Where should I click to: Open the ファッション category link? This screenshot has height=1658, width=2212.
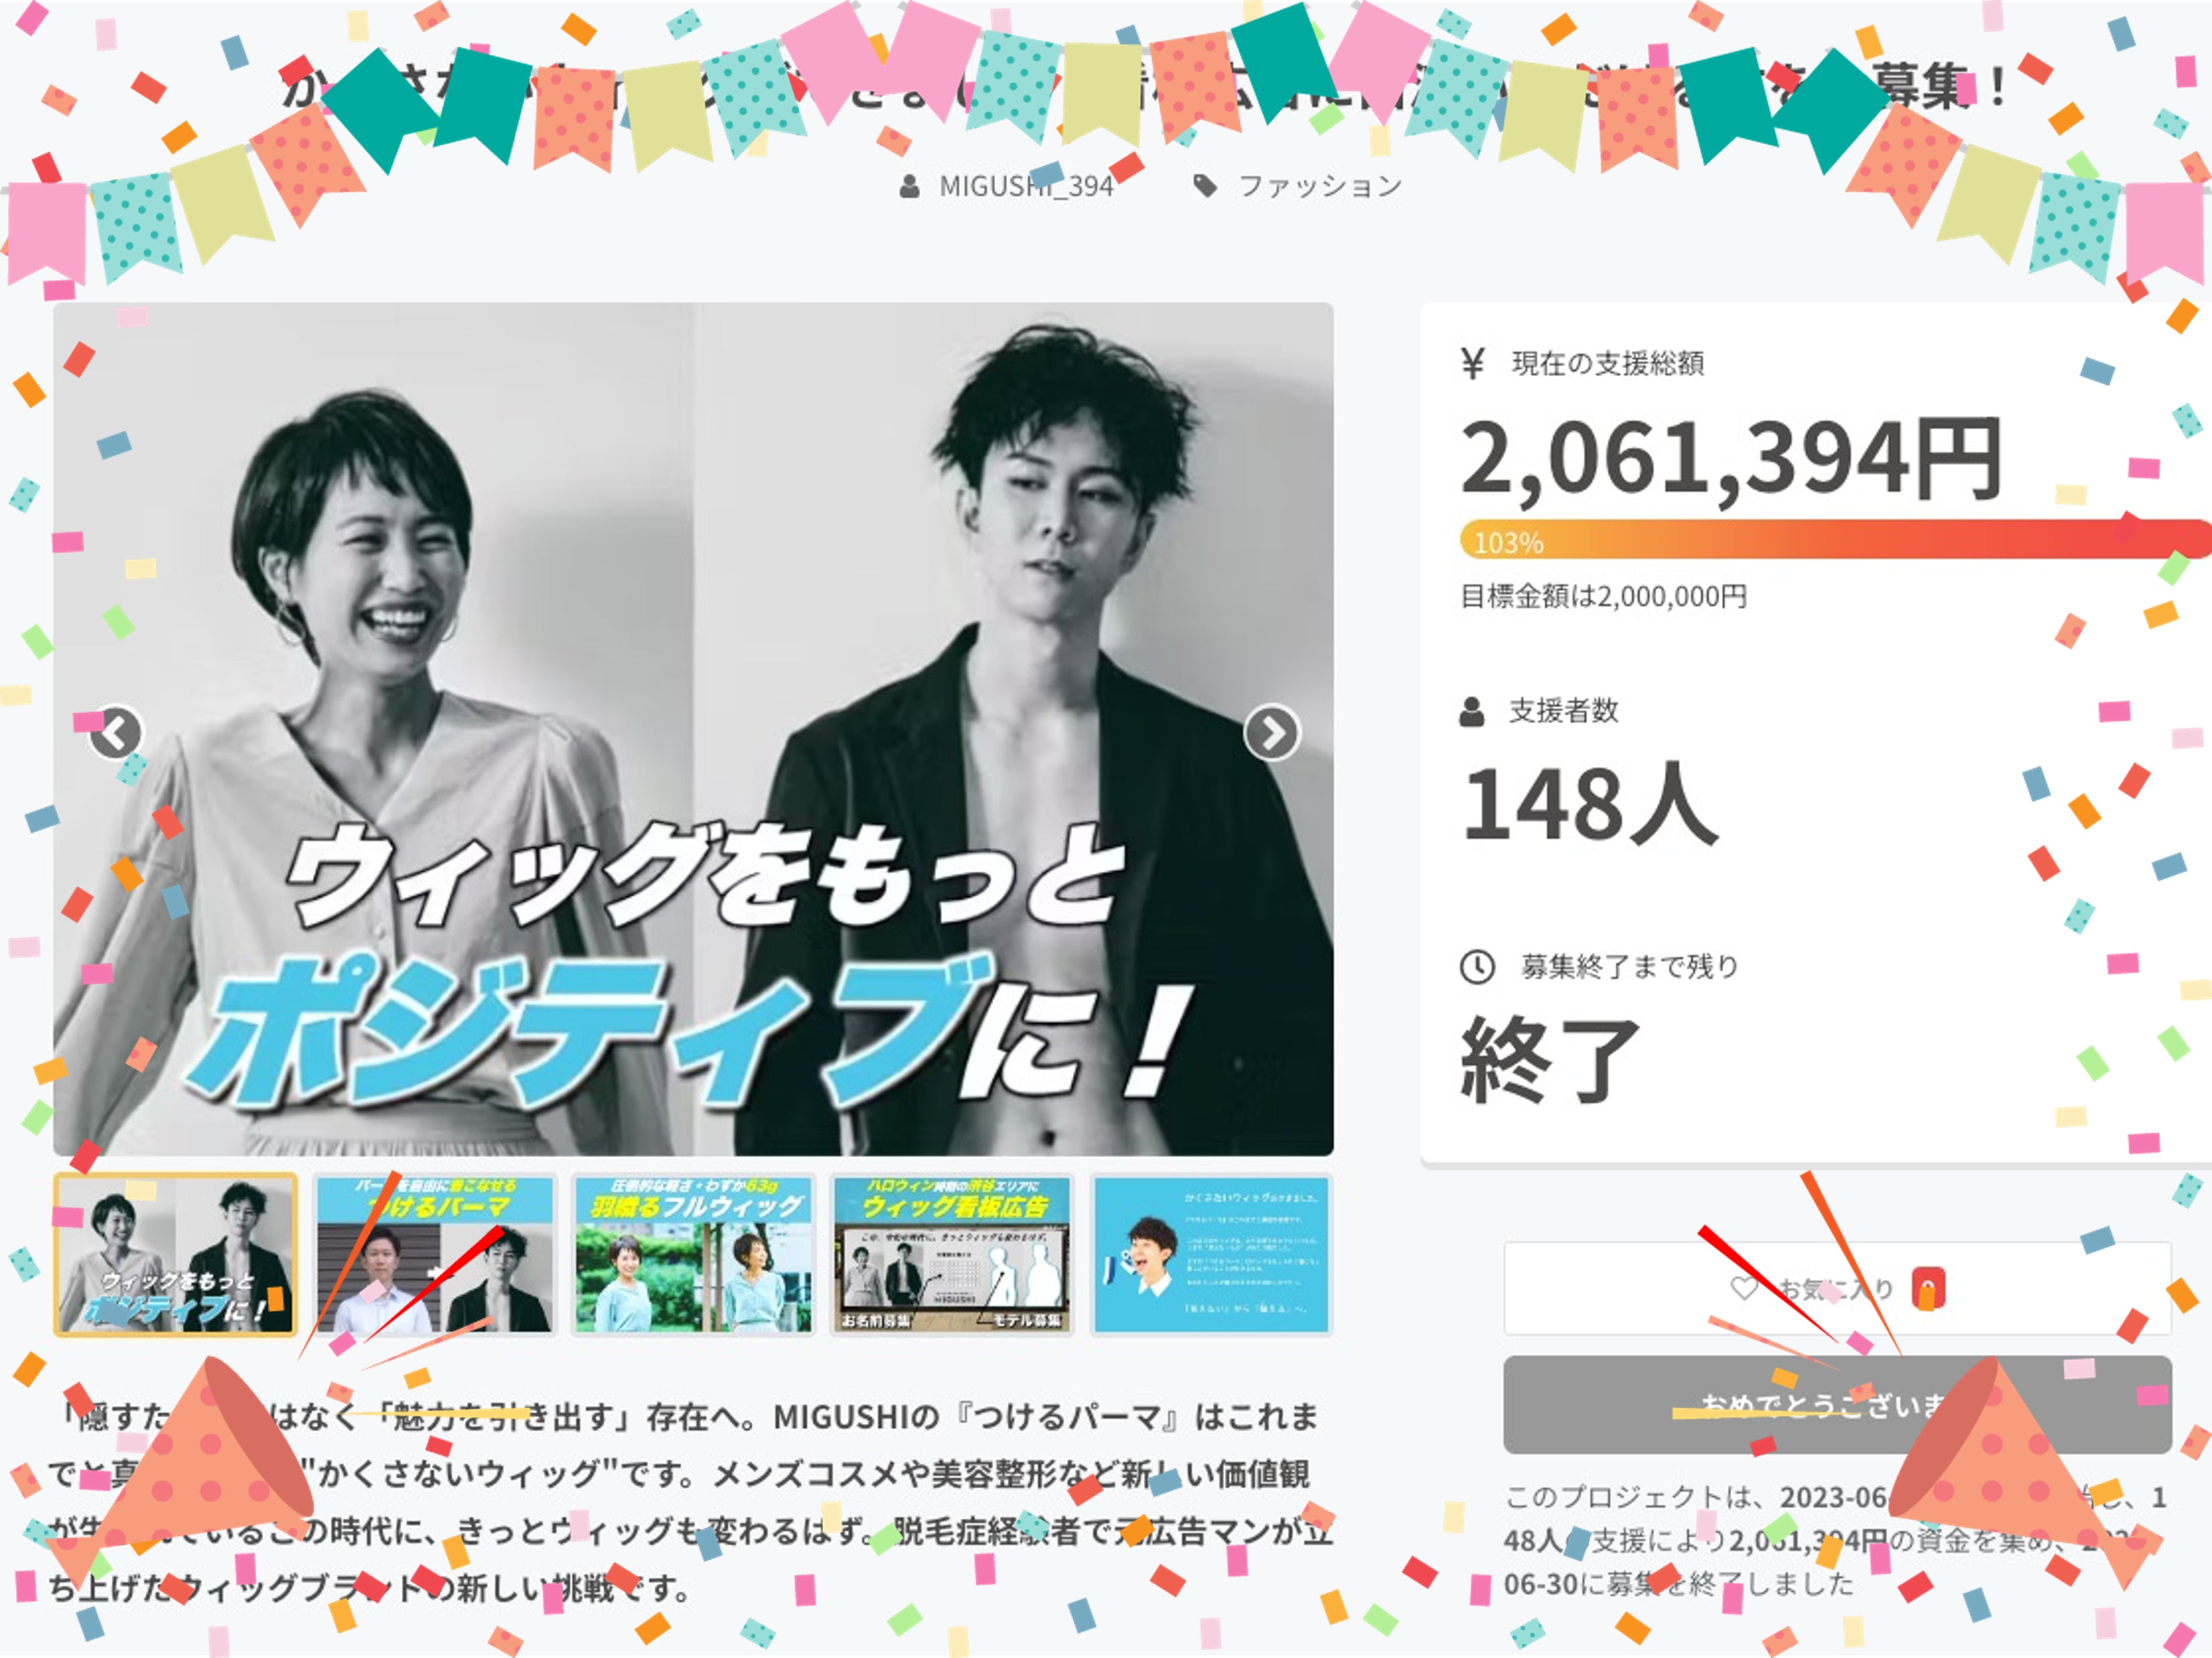pos(1320,186)
